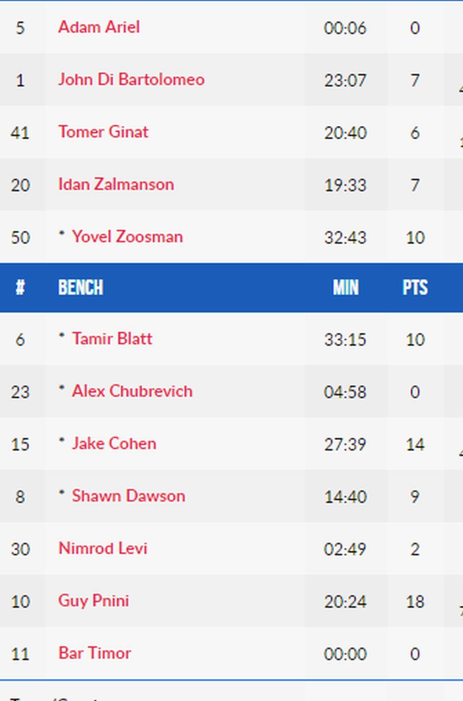Open Guy Pnini's profile

[x=94, y=601]
